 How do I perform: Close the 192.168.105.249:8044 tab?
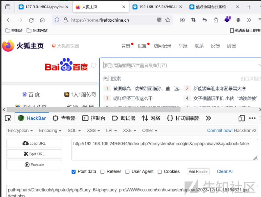pos(181,7)
